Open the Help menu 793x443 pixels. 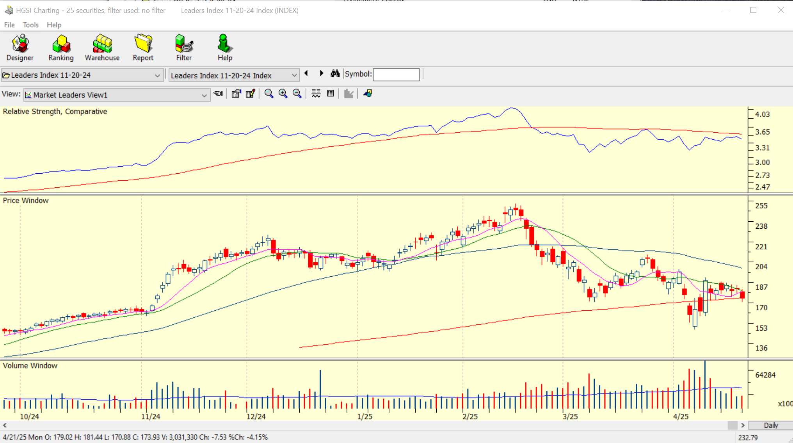click(x=54, y=25)
